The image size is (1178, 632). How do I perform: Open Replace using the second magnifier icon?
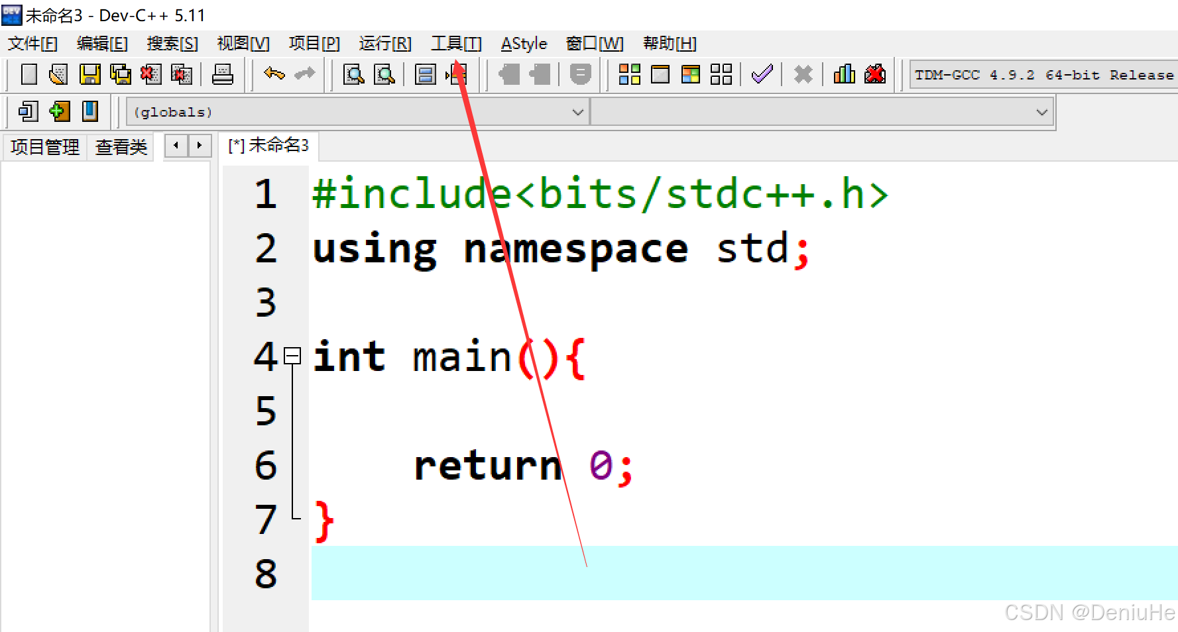pyautogui.click(x=384, y=74)
